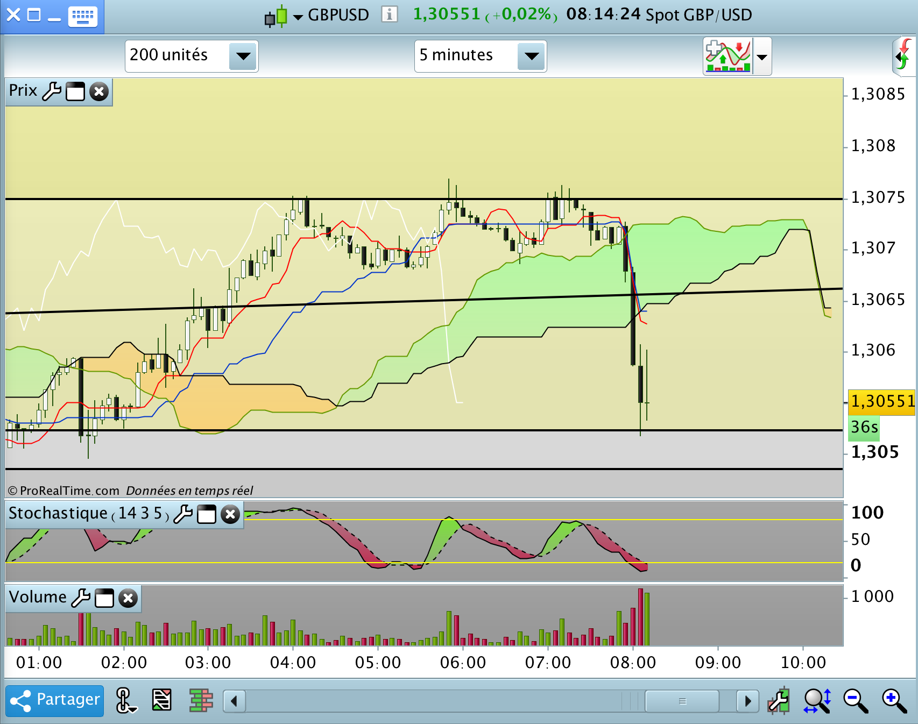Image resolution: width=918 pixels, height=724 pixels.
Task: Show GBPUSD instrument information
Action: click(x=389, y=14)
